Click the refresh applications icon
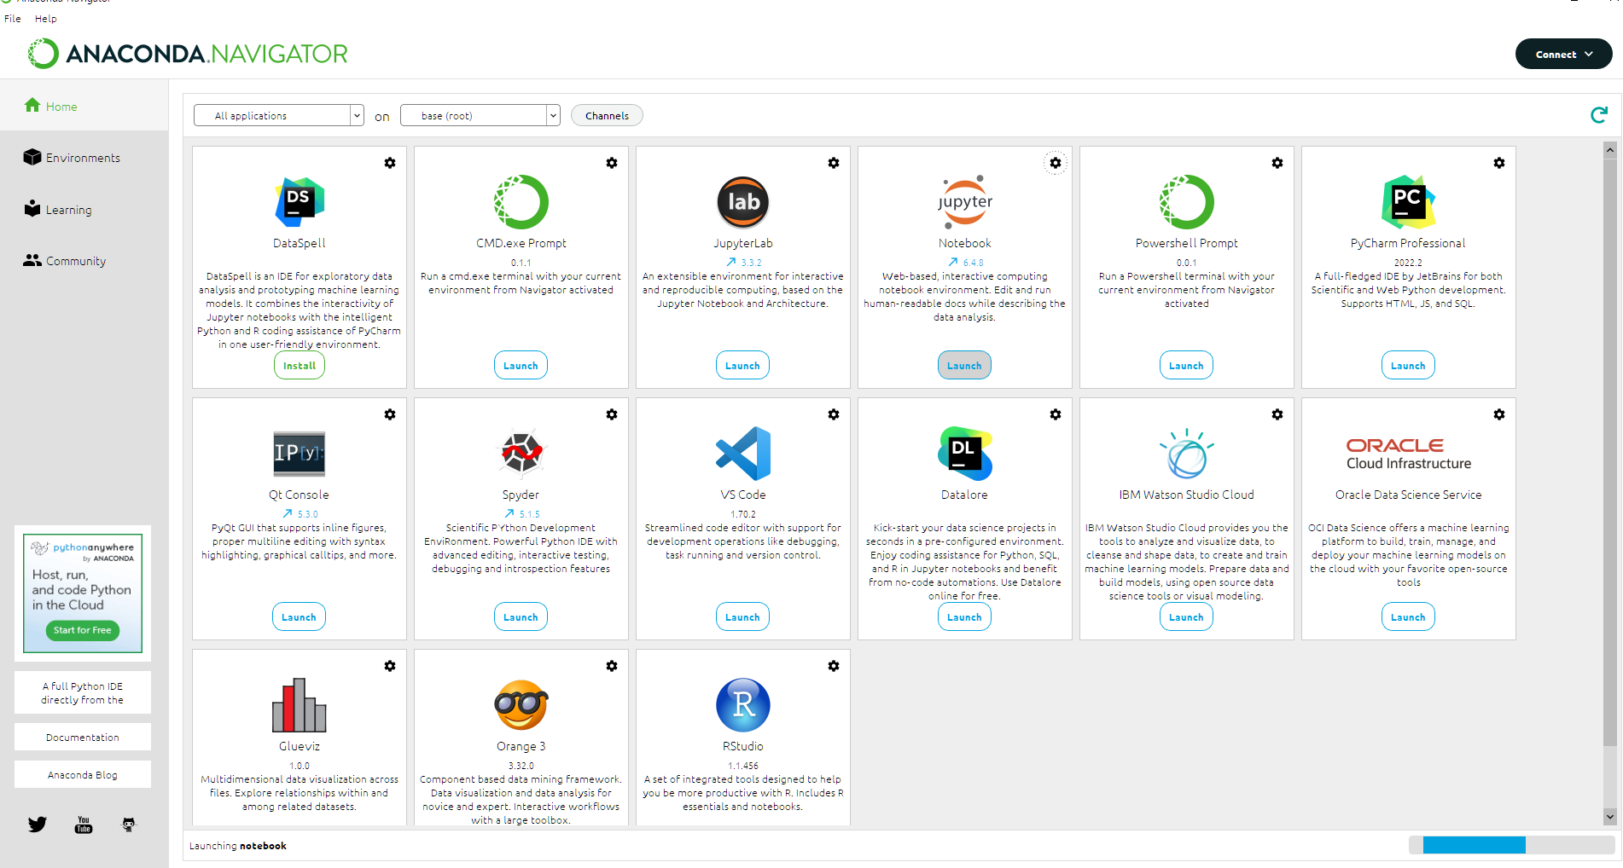The height and width of the screenshot is (868, 1623). [1599, 115]
